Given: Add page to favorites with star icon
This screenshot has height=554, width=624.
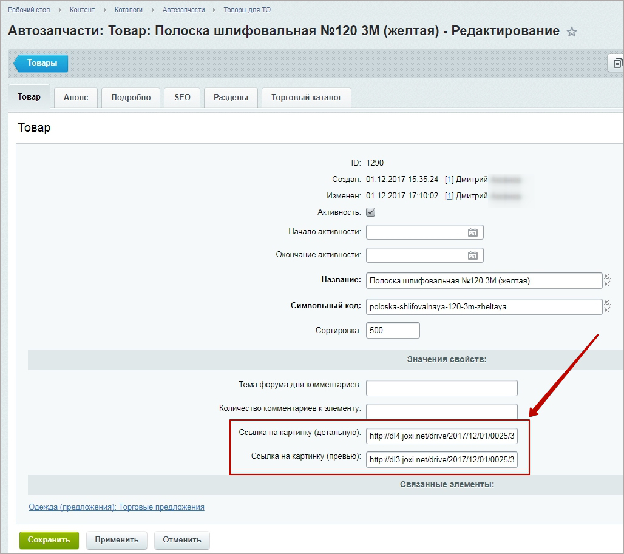Looking at the screenshot, I should pos(571,32).
